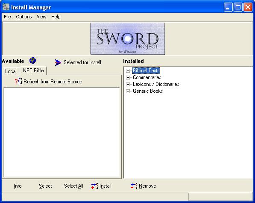Click the Refresh from Remote Source icon
Image resolution: width=255 pixels, height=203 pixels.
point(18,81)
